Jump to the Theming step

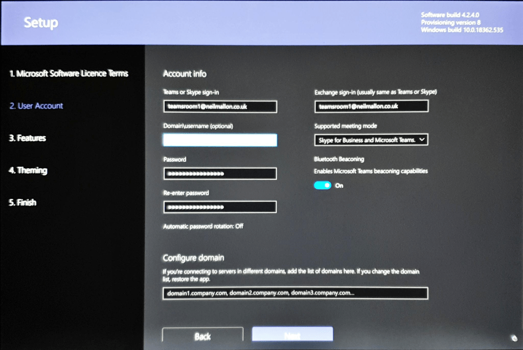click(28, 170)
